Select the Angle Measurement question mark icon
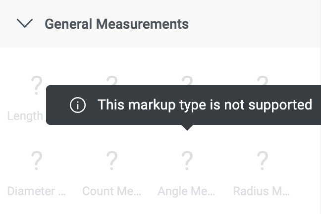The height and width of the screenshot is (214, 321). tap(187, 160)
